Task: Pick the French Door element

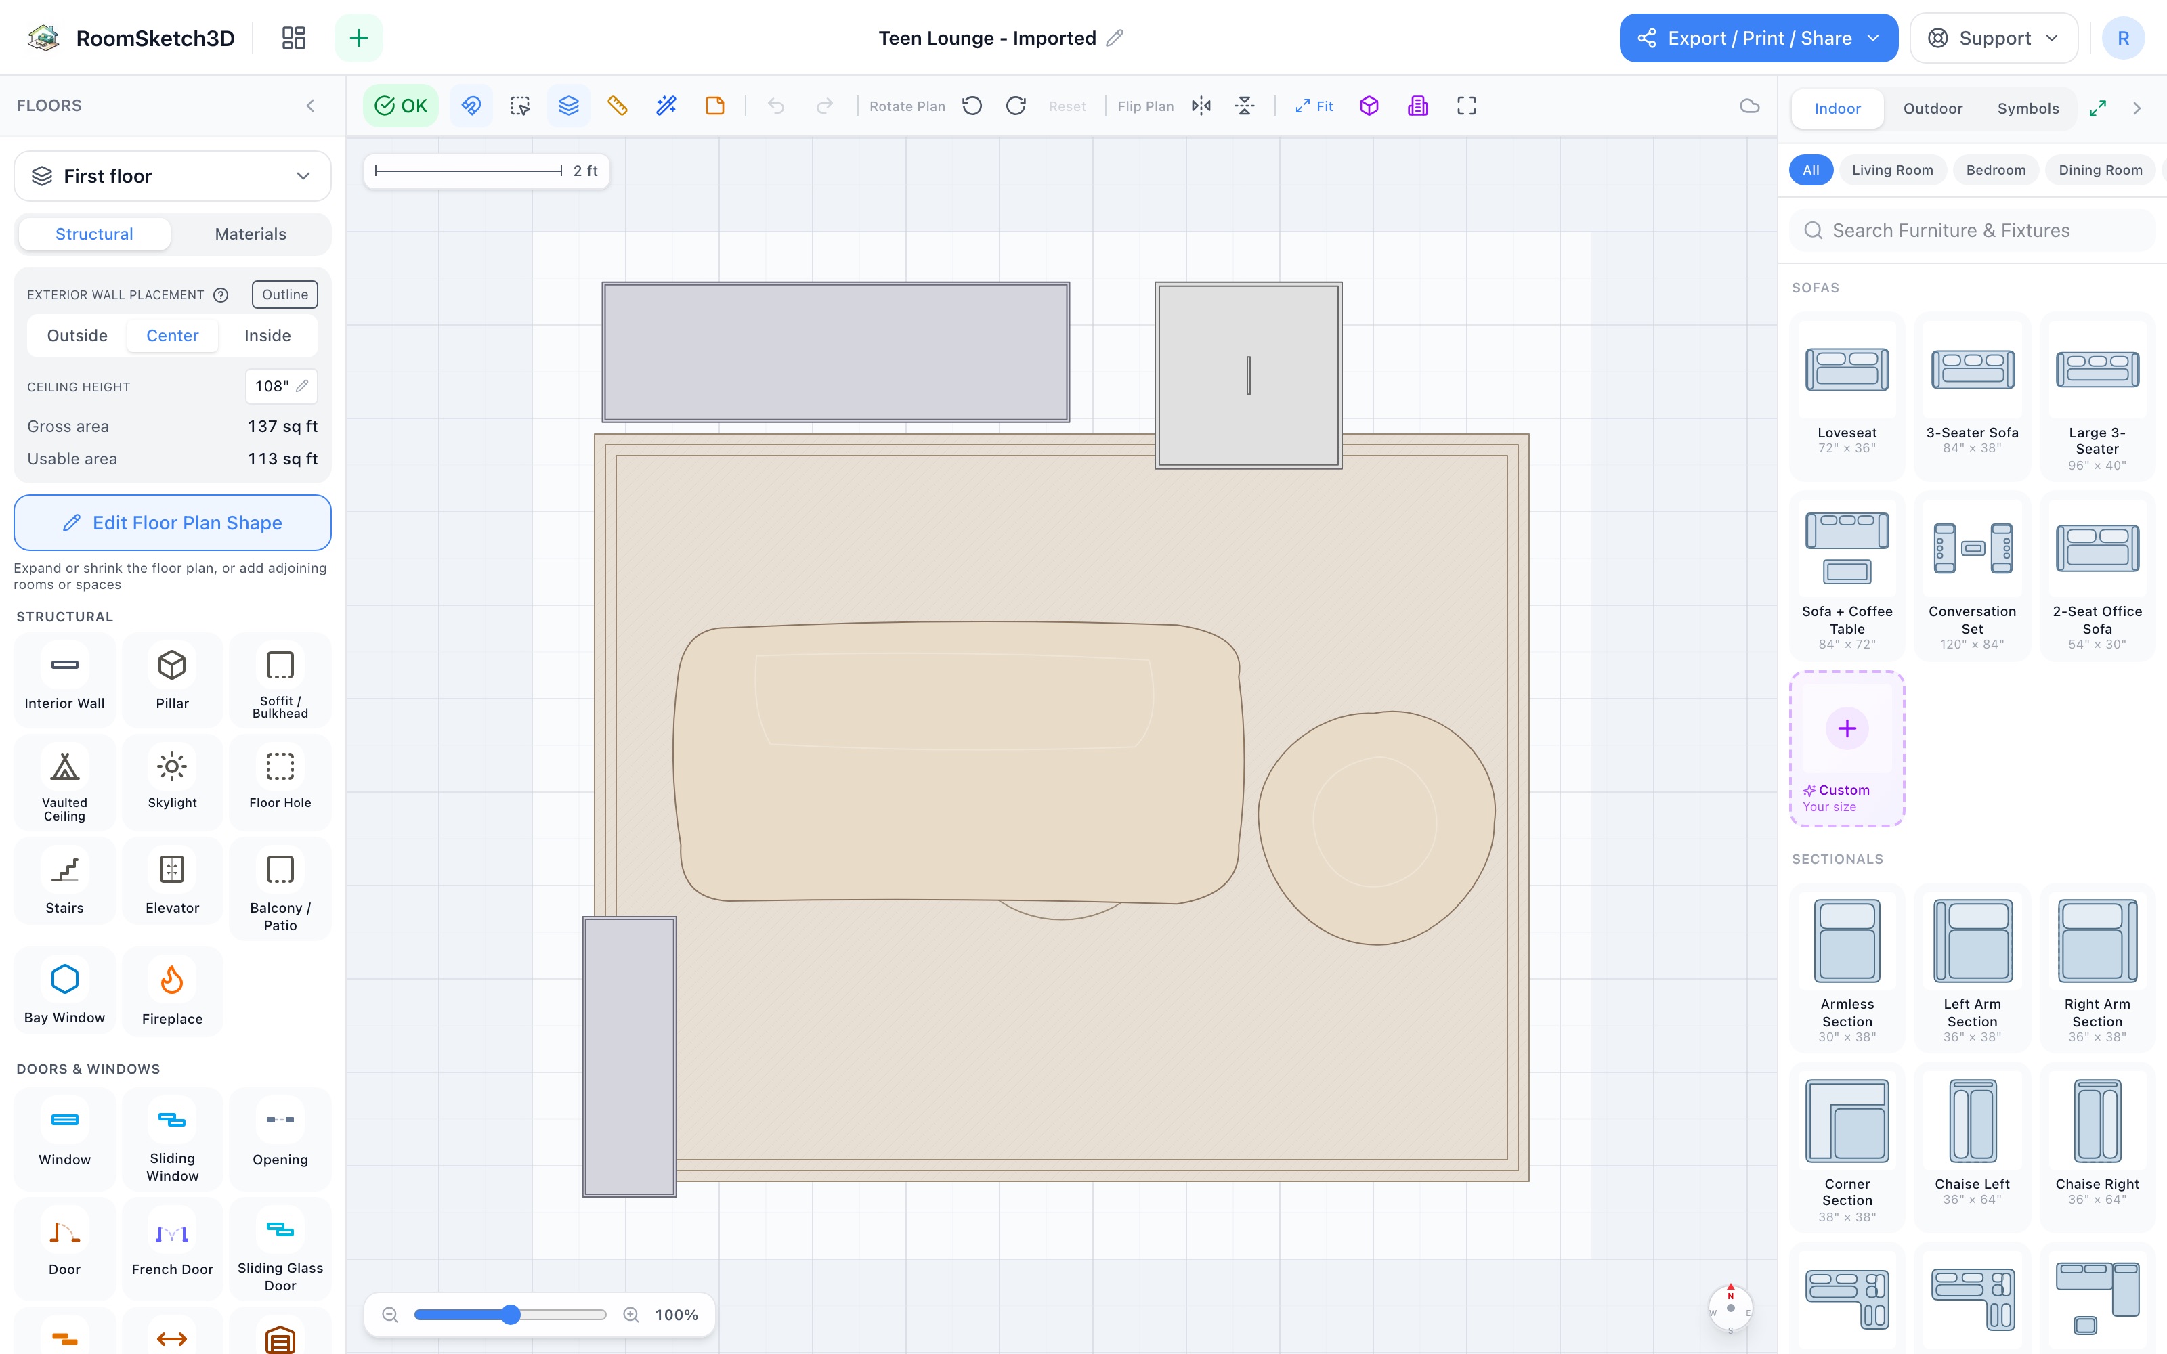Action: (172, 1249)
